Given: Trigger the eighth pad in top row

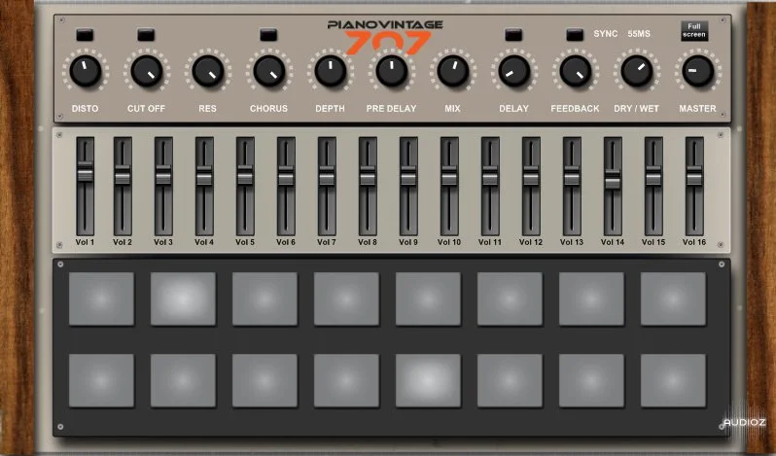Looking at the screenshot, I should pos(673,298).
